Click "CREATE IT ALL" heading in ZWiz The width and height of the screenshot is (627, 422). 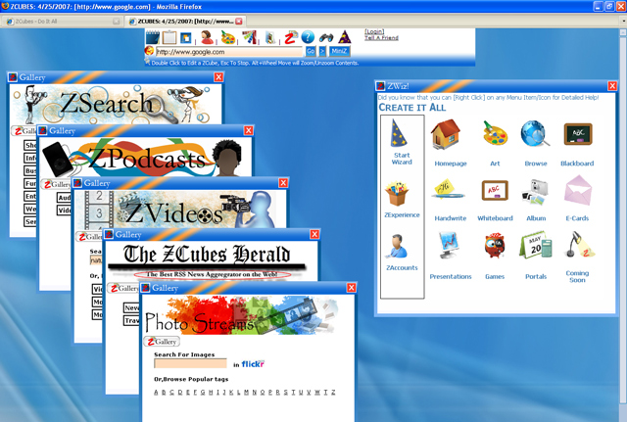[x=411, y=108]
